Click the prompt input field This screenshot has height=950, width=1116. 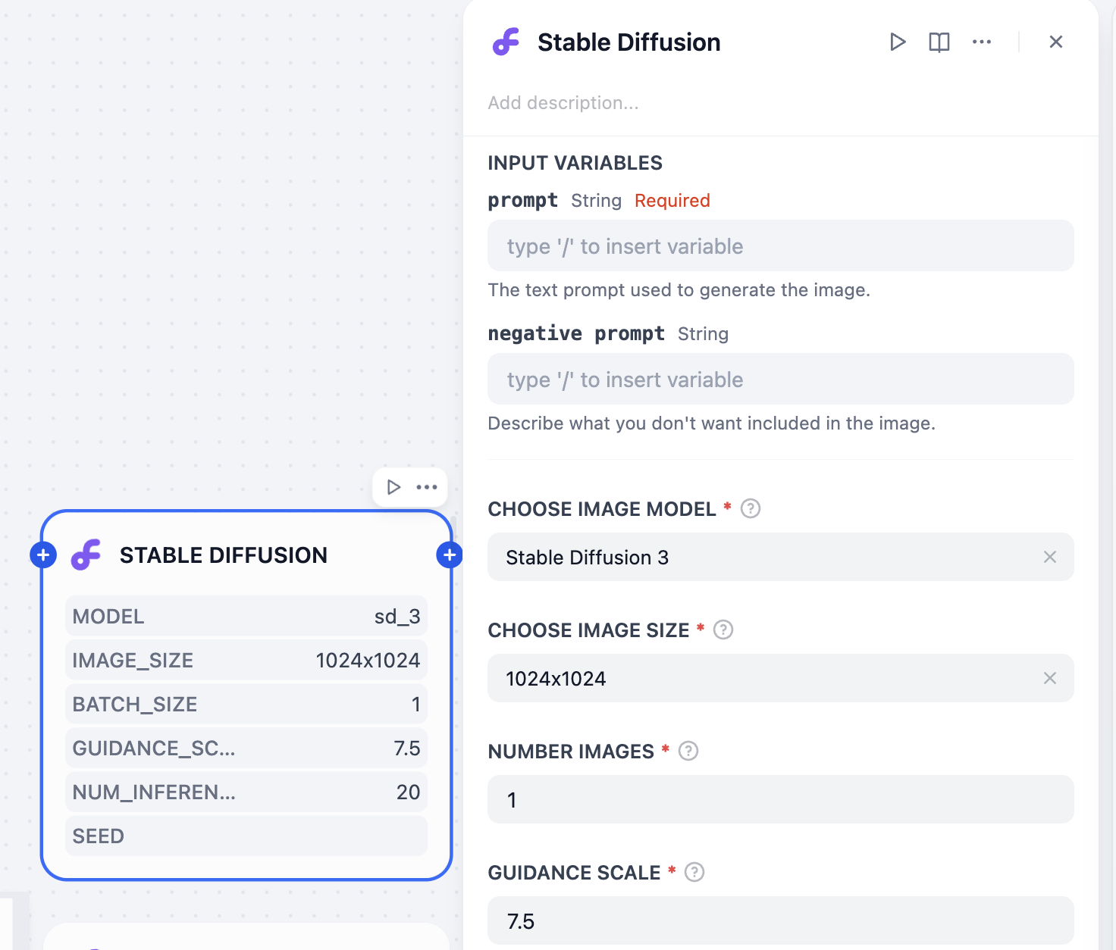pos(780,246)
